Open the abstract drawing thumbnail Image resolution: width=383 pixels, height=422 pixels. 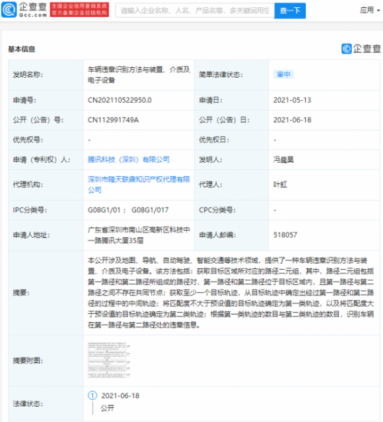pos(109,360)
